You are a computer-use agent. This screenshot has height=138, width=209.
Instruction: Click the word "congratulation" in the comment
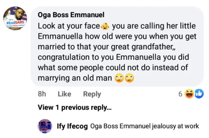[64, 57]
